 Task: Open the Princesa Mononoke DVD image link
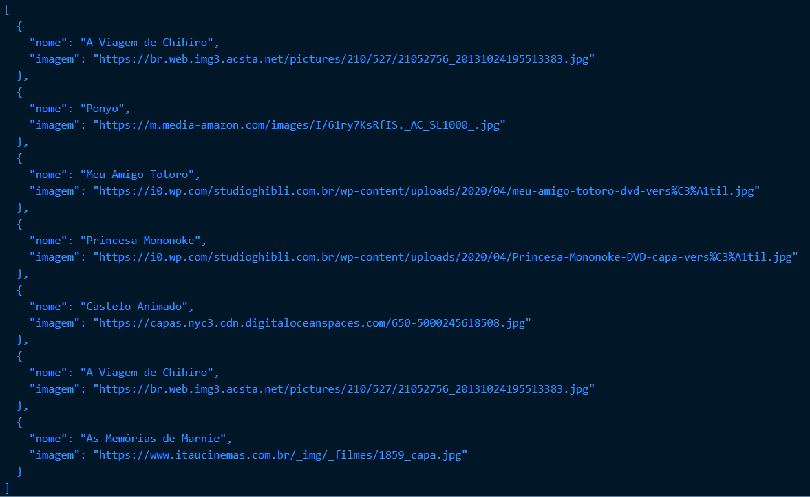pyautogui.click(x=445, y=257)
